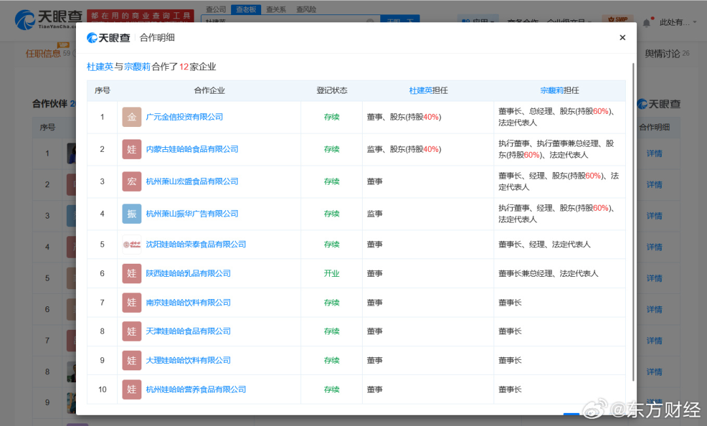Screen dimensions: 707x426
Task: Click the Wahaha logo beside 沈阳娃哈哈荣泰食品有限公司
Action: click(x=132, y=243)
